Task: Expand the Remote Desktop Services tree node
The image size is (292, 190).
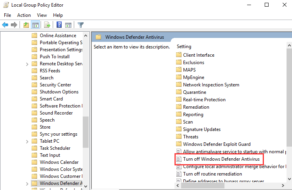Action: (x=27, y=64)
